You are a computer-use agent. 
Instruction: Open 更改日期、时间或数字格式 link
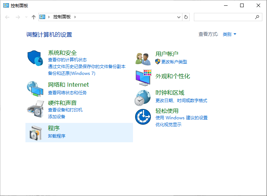[181, 101]
